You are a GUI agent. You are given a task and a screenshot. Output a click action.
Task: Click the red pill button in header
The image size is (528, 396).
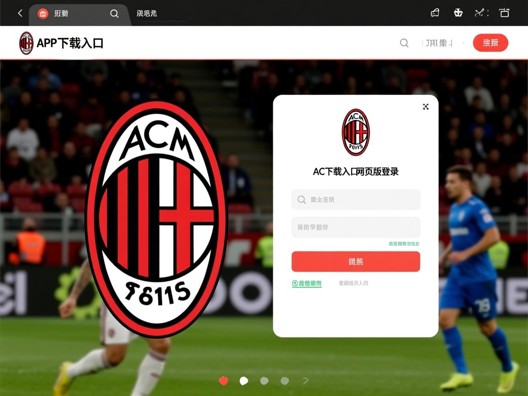(x=490, y=43)
